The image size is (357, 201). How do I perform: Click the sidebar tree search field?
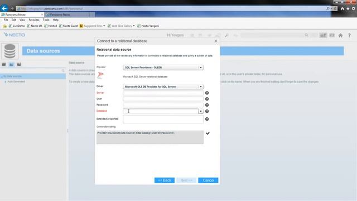click(x=31, y=71)
